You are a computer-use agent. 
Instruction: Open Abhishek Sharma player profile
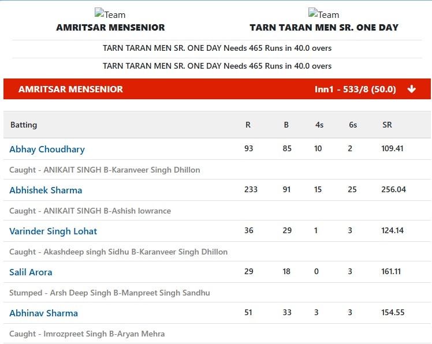point(46,190)
